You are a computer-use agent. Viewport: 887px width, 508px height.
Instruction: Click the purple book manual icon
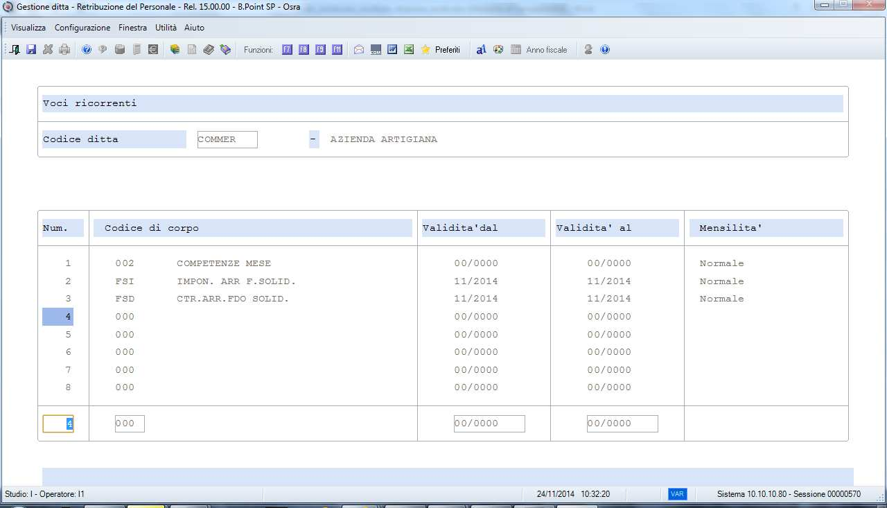225,50
